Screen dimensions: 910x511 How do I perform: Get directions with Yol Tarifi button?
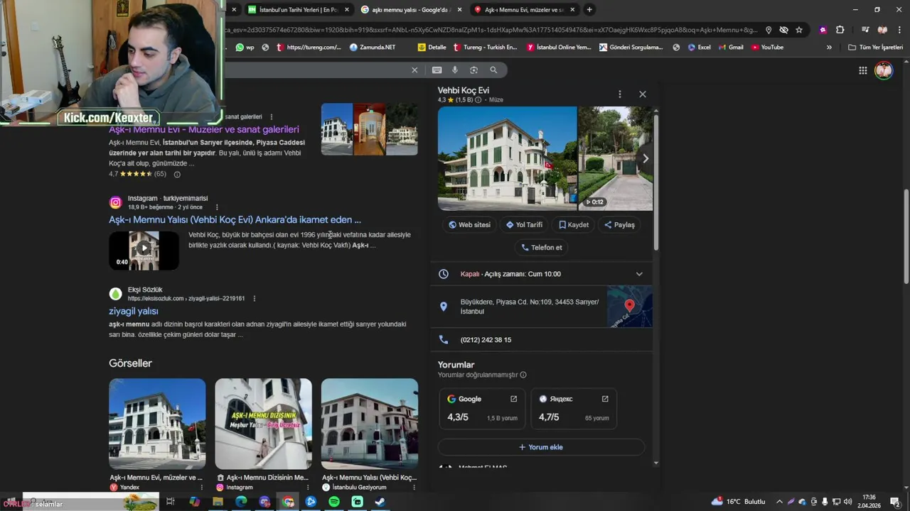[524, 225]
